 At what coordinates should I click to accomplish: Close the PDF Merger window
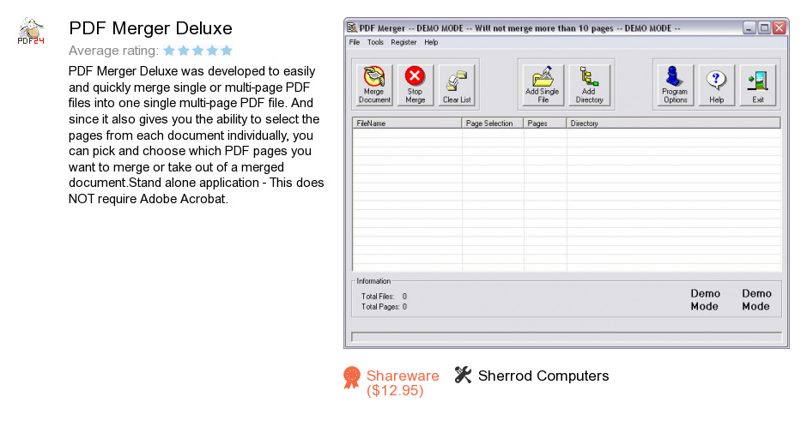(780, 27)
